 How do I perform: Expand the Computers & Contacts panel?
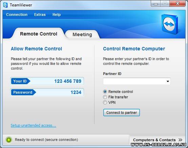(x=158, y=140)
